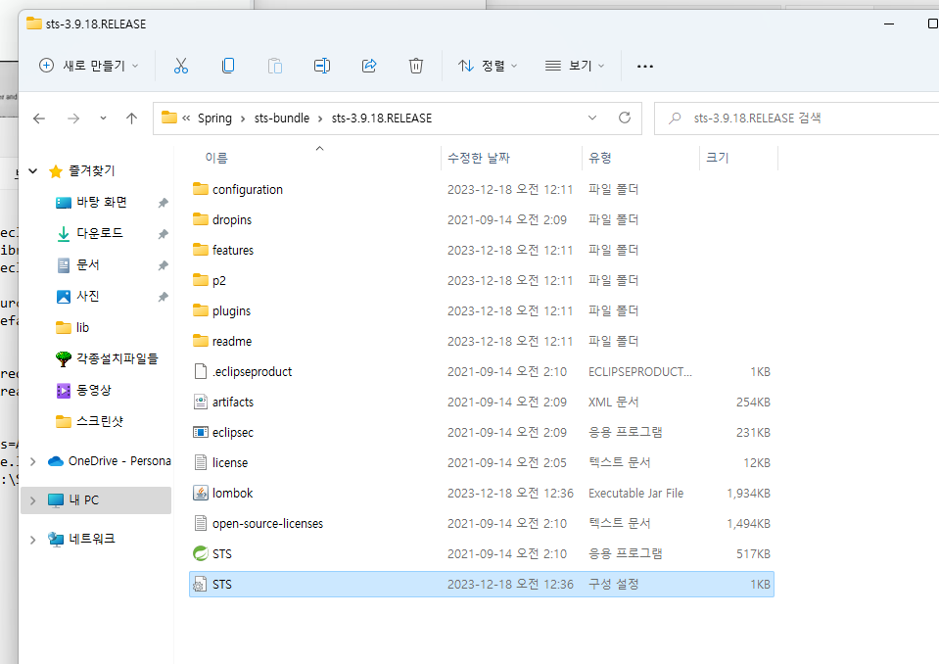Sort by 유형 column header
The height and width of the screenshot is (664, 939).
(x=599, y=158)
